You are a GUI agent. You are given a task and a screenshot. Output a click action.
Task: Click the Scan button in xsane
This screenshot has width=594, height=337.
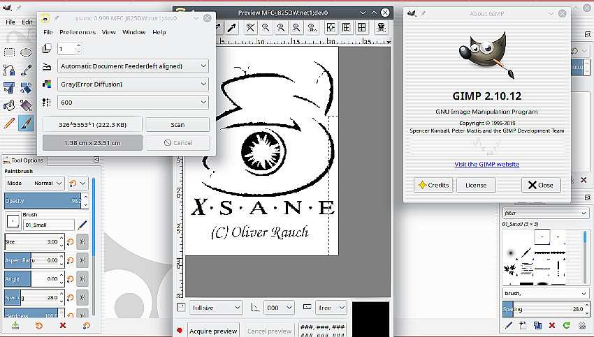[x=178, y=124]
